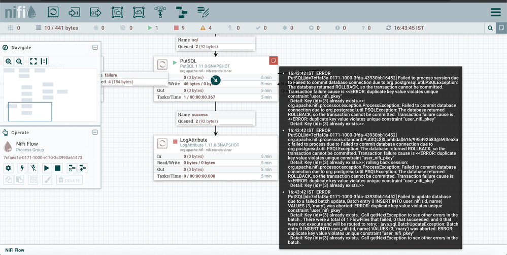Select the Processor component in the toolbar
The height and width of the screenshot is (255, 507).
point(53,12)
